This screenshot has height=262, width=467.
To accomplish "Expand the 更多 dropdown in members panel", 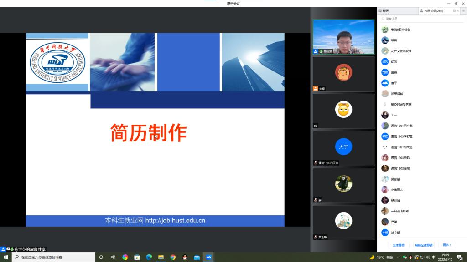I will (x=446, y=245).
